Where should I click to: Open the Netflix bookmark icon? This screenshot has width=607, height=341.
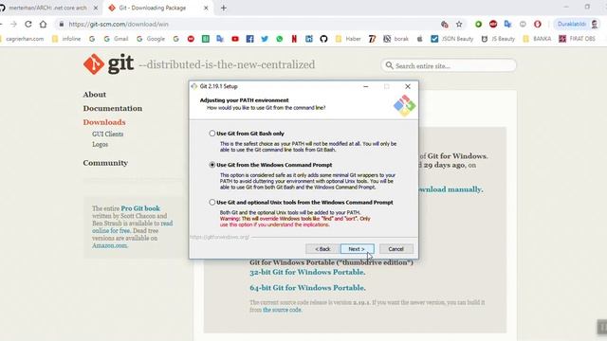coord(294,39)
